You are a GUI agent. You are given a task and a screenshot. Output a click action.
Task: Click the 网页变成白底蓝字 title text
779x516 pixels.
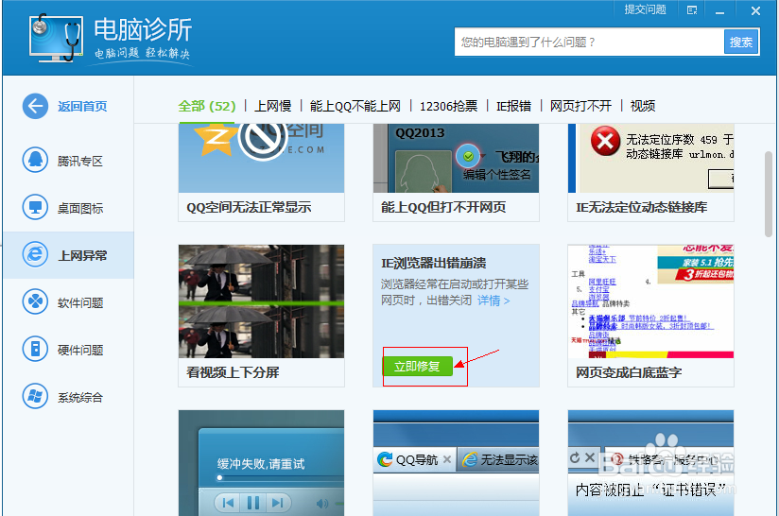click(x=629, y=372)
